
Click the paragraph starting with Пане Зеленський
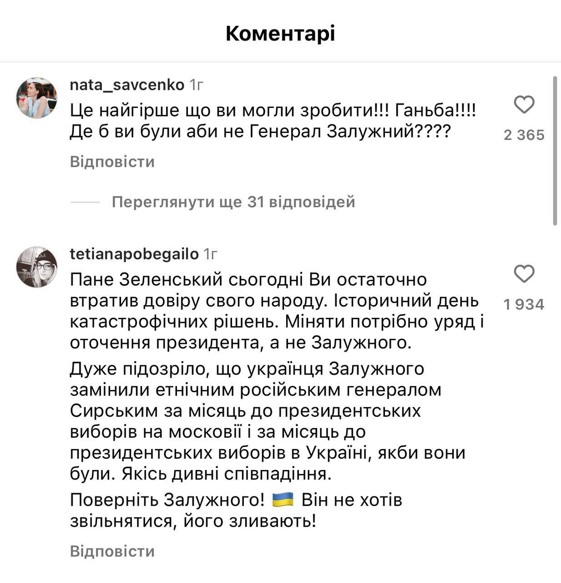point(276,311)
